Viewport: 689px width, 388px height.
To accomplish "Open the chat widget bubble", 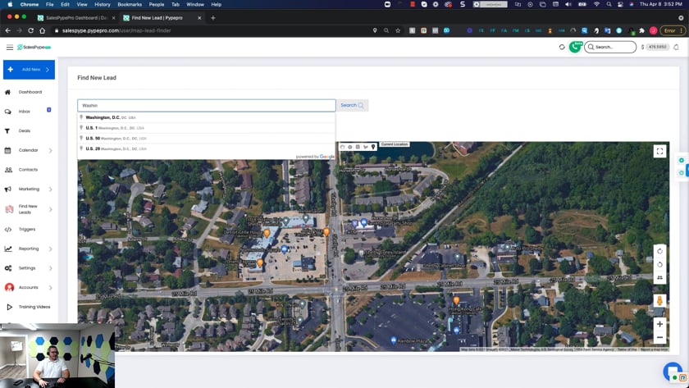I will click(673, 372).
